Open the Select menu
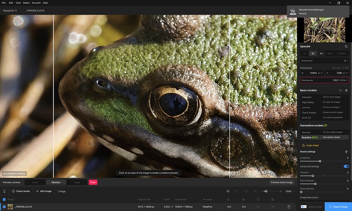Screen dimensions: 352x211 26,3
